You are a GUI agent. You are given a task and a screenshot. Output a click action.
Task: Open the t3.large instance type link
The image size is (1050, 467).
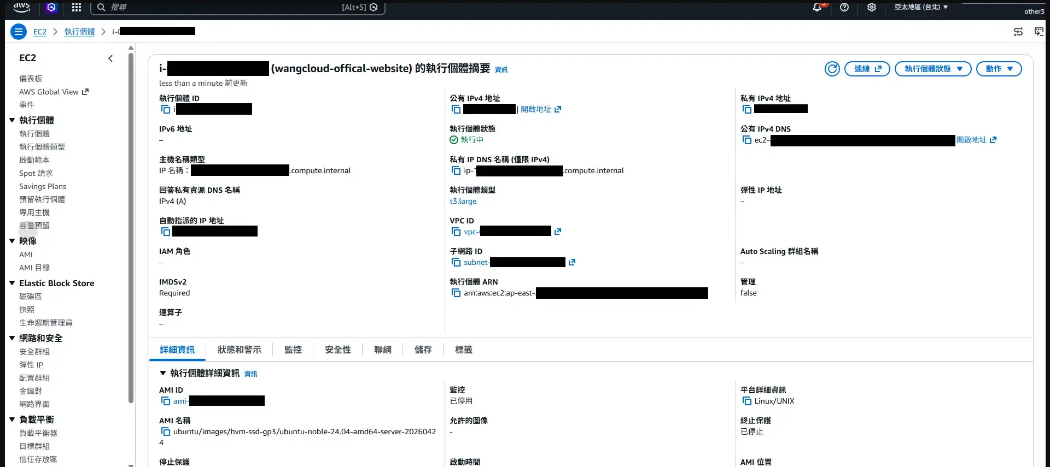coord(463,201)
